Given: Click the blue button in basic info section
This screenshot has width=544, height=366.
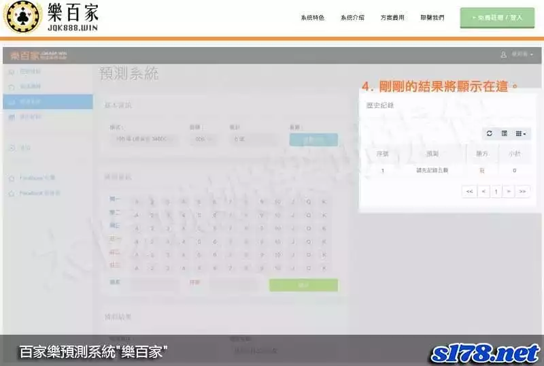Looking at the screenshot, I should pyautogui.click(x=313, y=139).
